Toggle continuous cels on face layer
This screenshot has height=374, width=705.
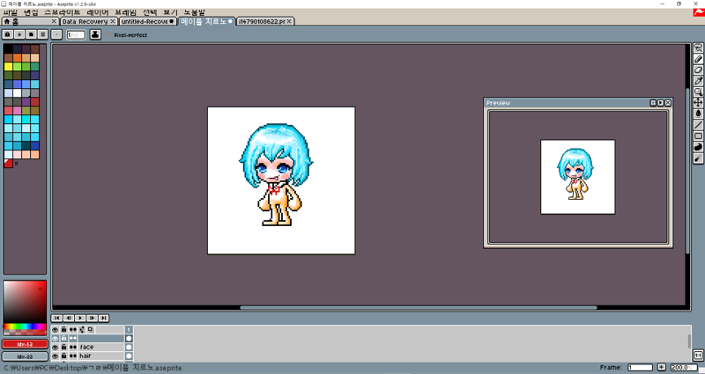pos(73,347)
